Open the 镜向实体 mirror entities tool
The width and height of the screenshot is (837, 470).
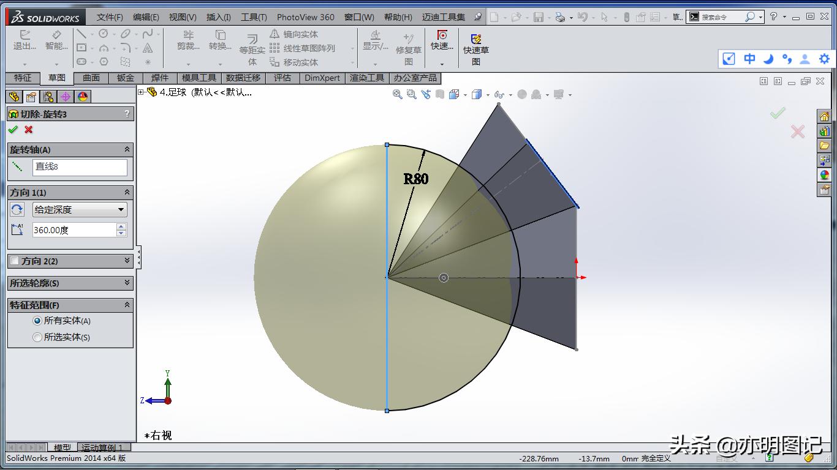pos(294,34)
